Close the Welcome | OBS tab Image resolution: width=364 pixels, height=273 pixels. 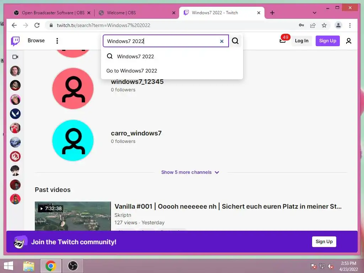coord(173,13)
